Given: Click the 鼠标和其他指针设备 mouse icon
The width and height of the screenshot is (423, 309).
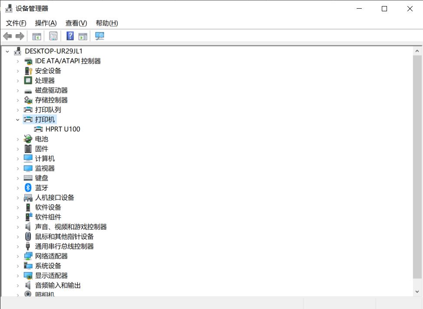Looking at the screenshot, I should pyautogui.click(x=28, y=237).
